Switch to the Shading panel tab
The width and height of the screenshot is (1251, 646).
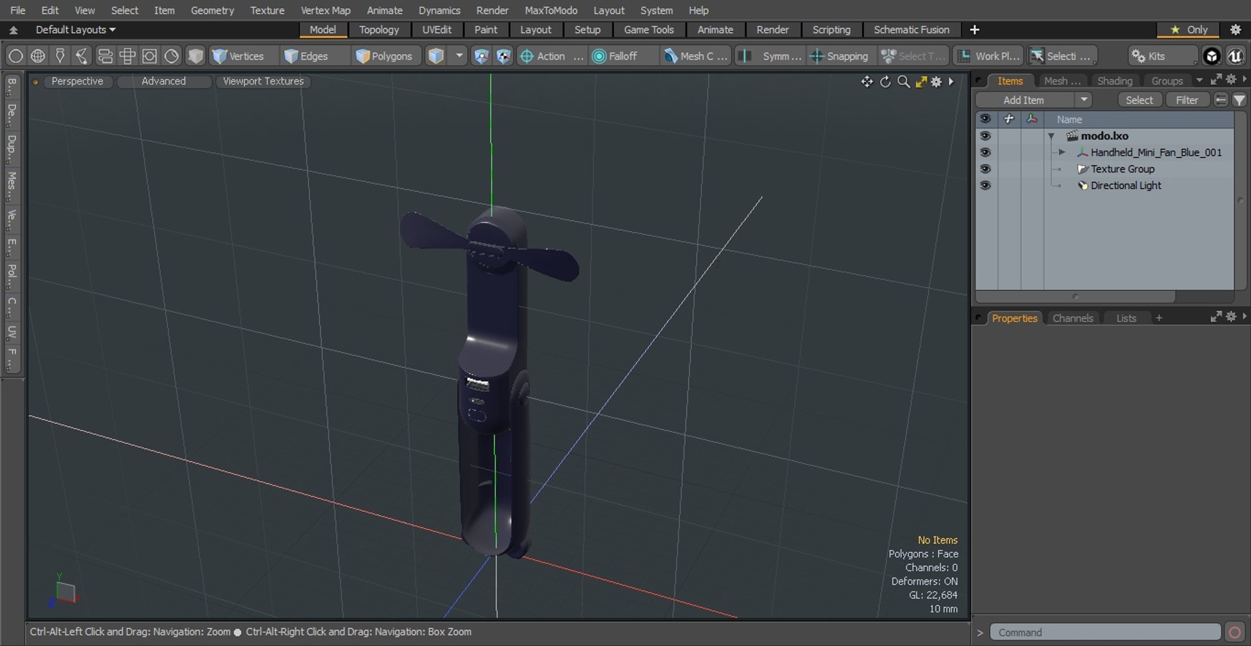click(x=1114, y=81)
